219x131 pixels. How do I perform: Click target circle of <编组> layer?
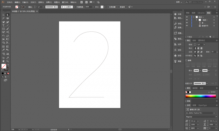coord(214,20)
